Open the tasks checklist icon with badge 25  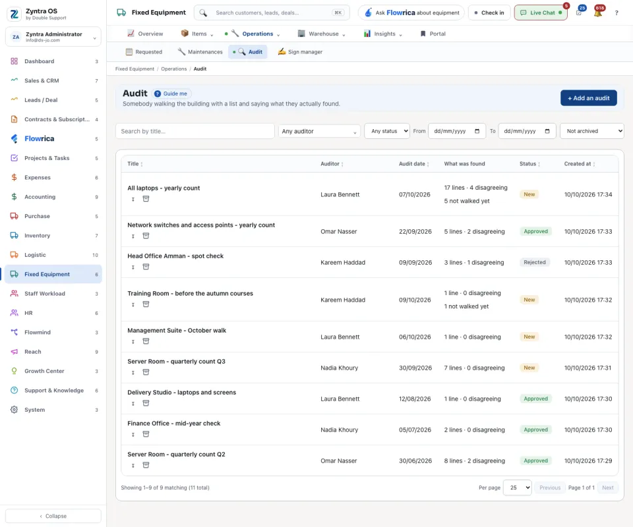(579, 13)
